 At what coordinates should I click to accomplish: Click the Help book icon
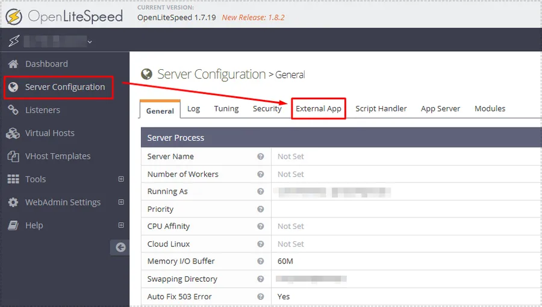pos(13,226)
